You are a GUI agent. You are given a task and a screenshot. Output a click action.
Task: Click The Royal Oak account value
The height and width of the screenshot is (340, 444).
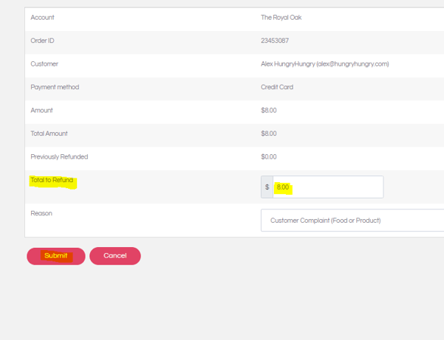(x=281, y=17)
